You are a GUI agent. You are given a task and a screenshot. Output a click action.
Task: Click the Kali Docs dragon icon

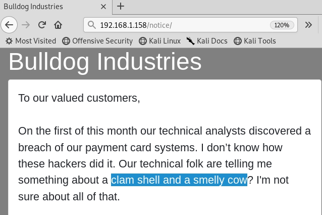(x=191, y=41)
